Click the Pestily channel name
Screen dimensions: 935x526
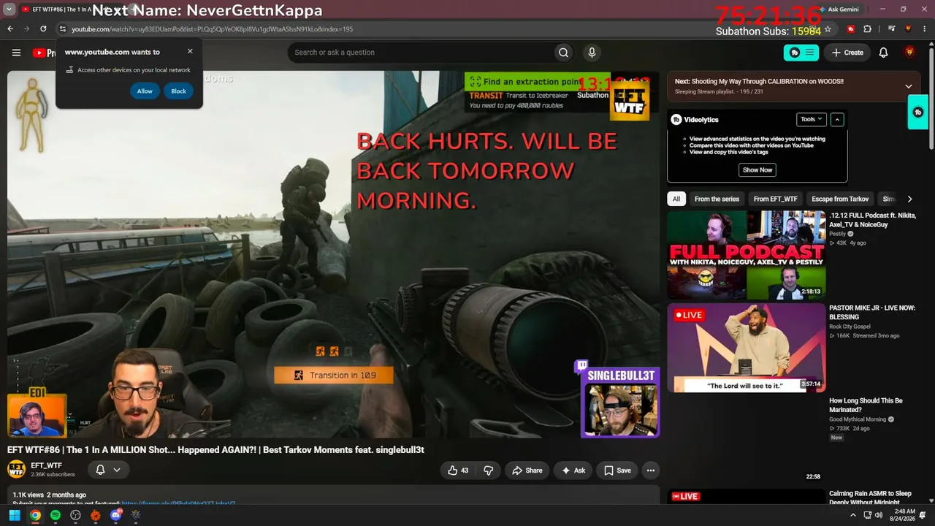click(x=837, y=234)
